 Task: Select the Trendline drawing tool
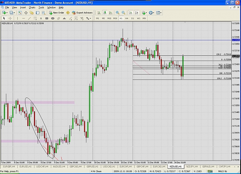click(x=29, y=18)
